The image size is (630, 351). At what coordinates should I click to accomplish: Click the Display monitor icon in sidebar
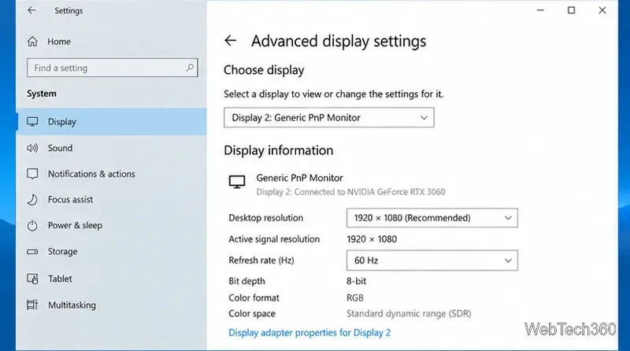[32, 121]
